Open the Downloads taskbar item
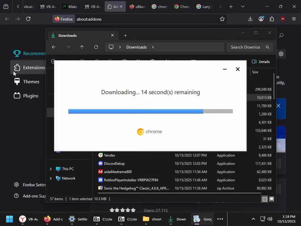Image resolution: width=301 pixels, height=226 pixels. click(x=177, y=219)
